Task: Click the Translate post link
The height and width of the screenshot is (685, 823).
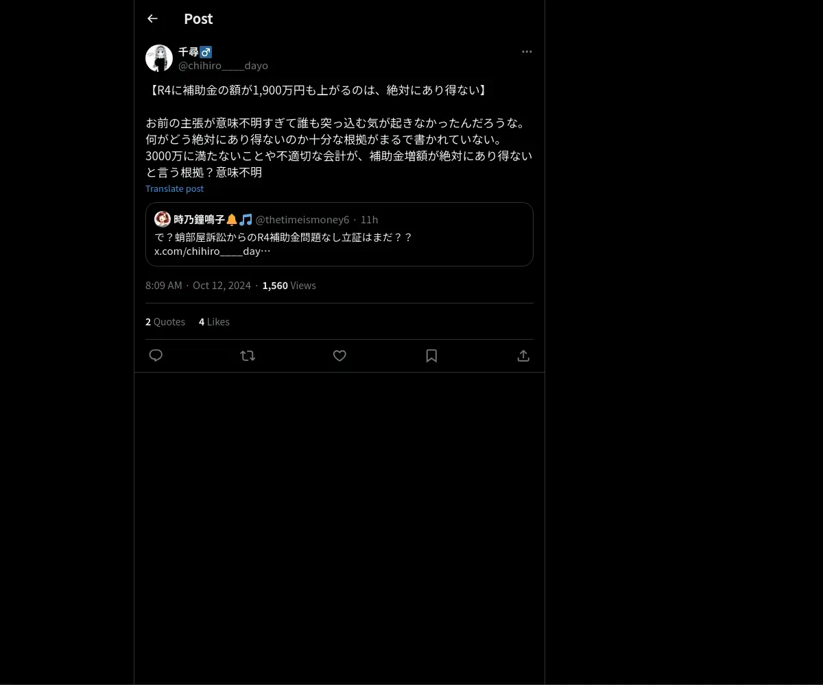Action: click(174, 188)
